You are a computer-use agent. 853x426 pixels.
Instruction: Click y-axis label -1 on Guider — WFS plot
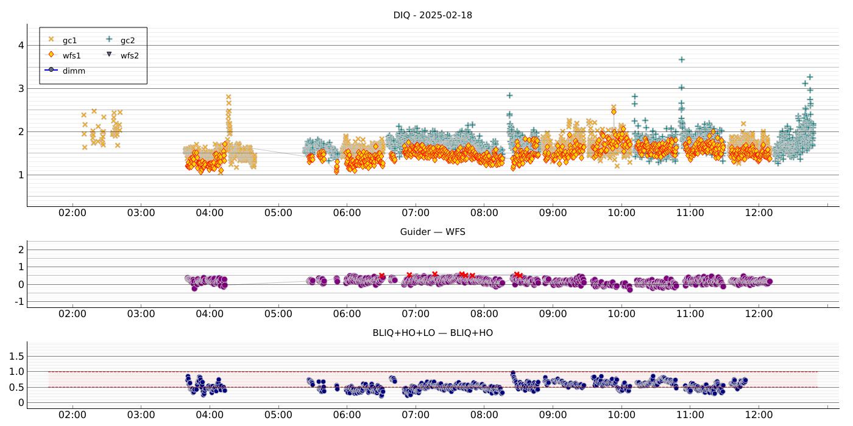[x=18, y=302]
